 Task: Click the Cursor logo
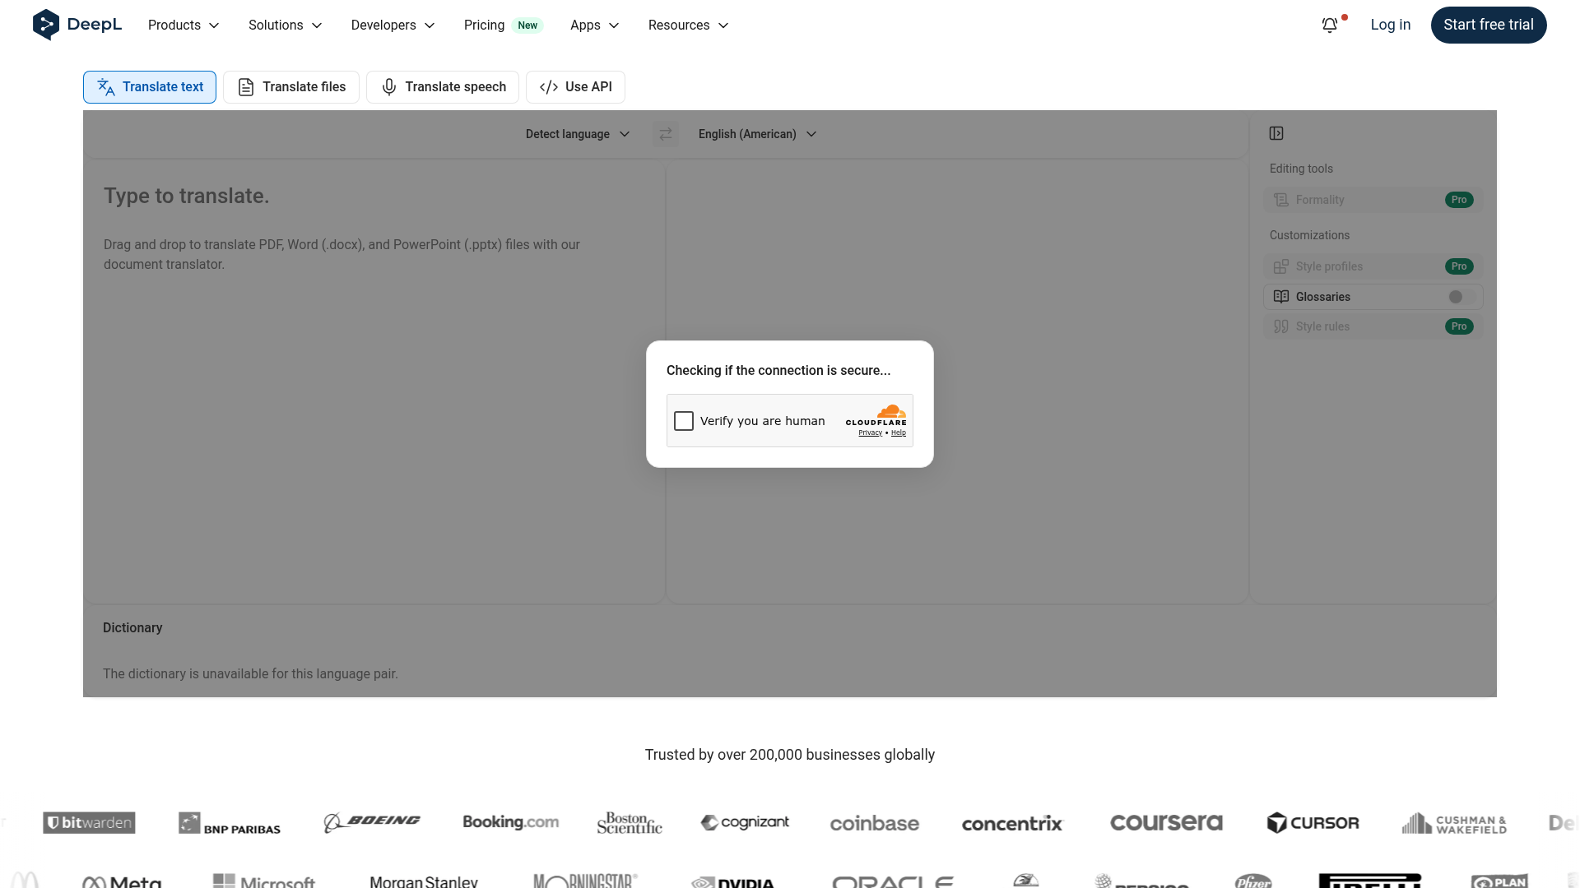(x=1313, y=823)
